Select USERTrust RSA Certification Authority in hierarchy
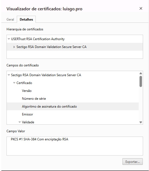The height and width of the screenshot is (171, 149). point(38,39)
